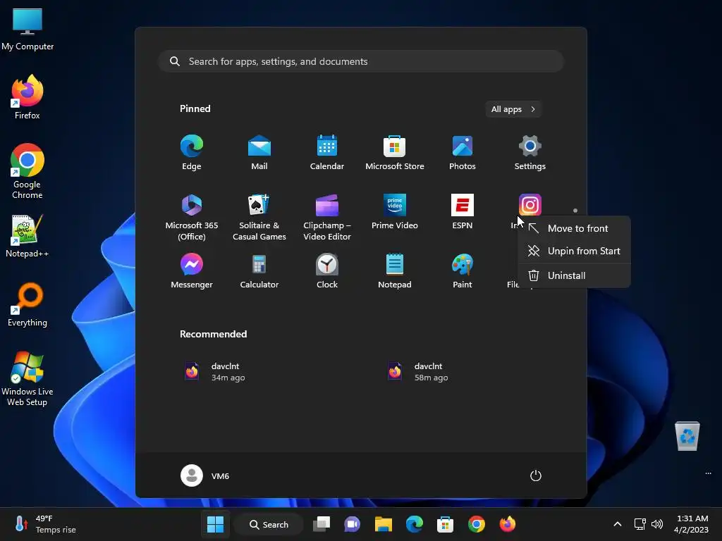Open the Mail pinned app

point(259,153)
